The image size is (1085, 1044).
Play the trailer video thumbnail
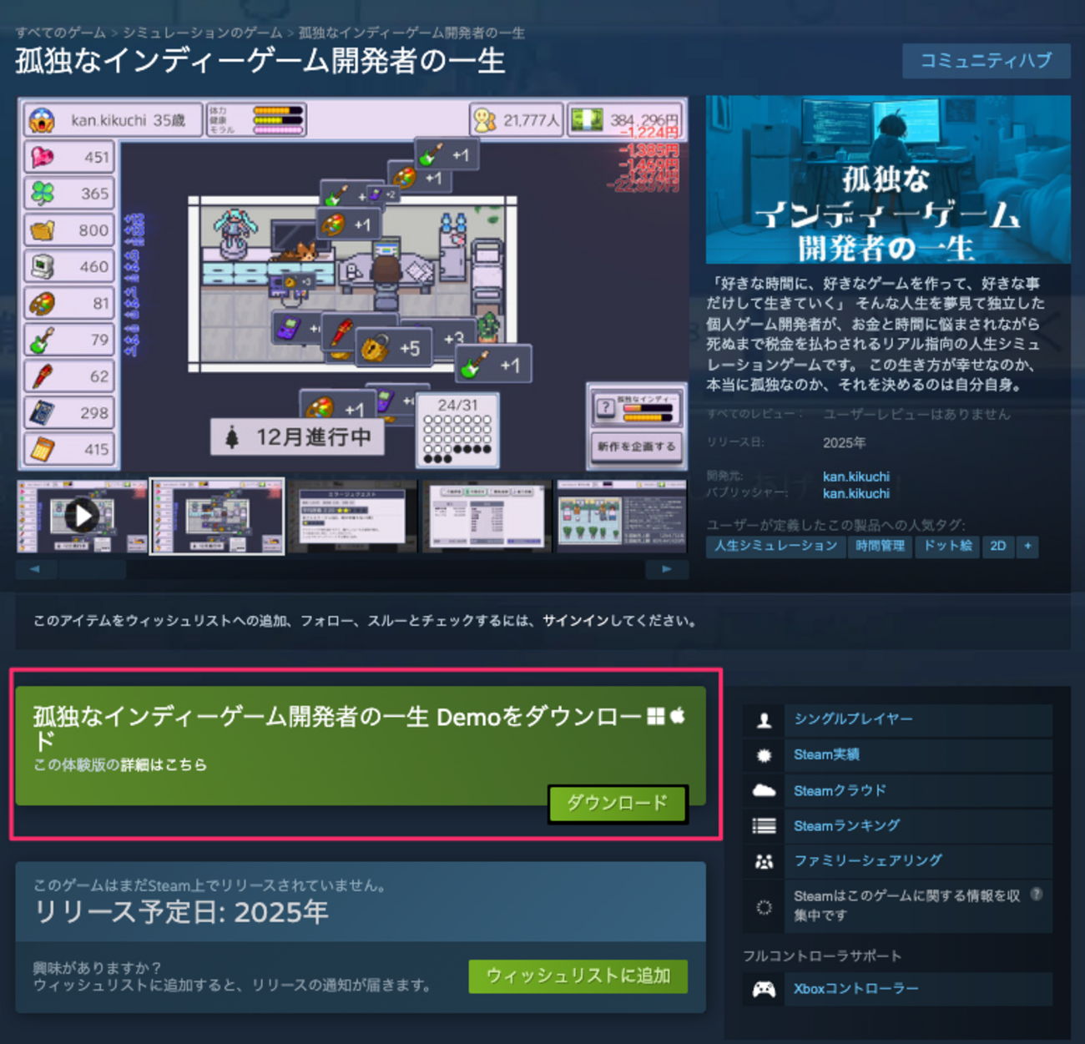pos(82,516)
